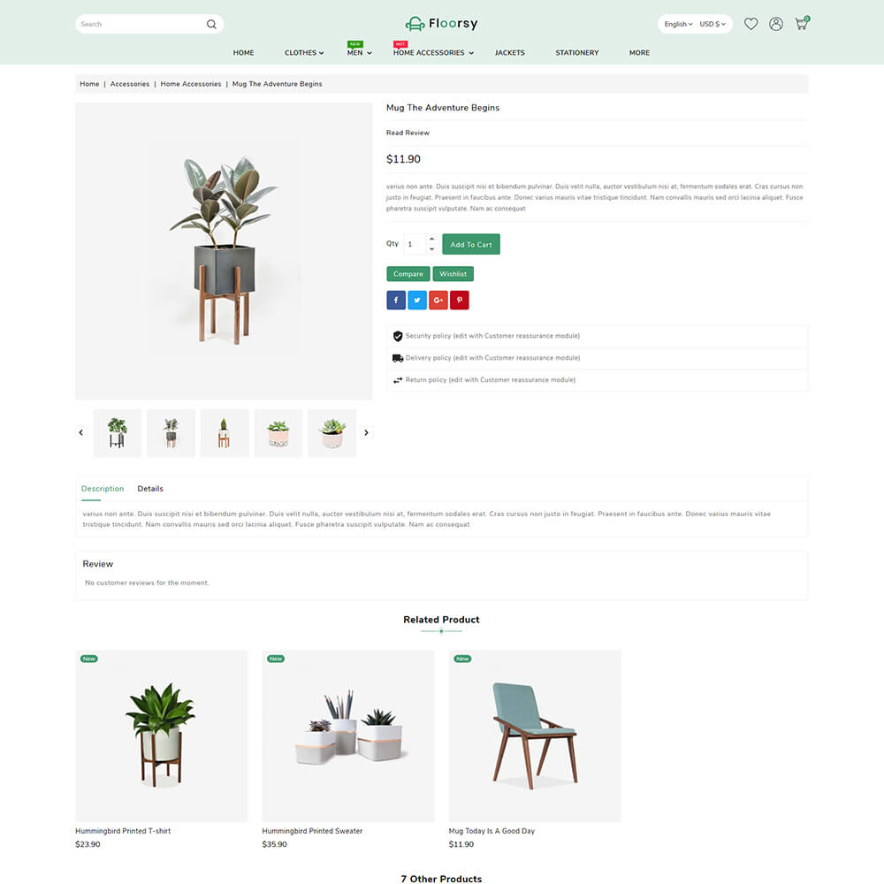
Task: Expand the English language dropdown
Action: (x=678, y=24)
